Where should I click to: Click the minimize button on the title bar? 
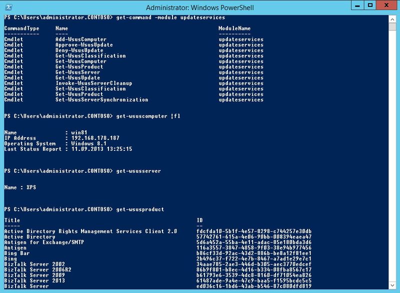coord(357,5)
